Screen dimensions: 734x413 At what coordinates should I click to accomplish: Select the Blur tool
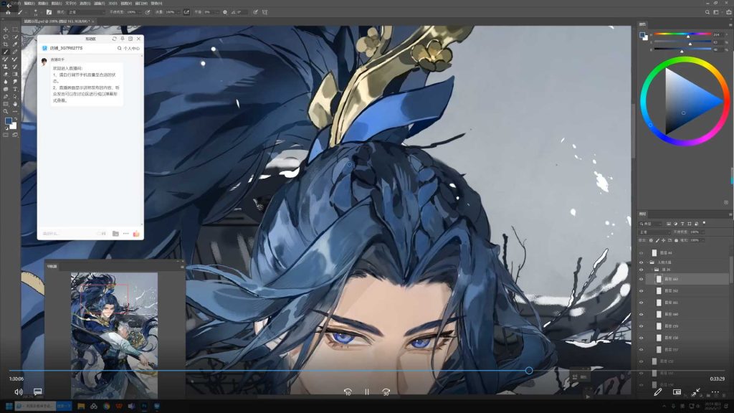6,82
